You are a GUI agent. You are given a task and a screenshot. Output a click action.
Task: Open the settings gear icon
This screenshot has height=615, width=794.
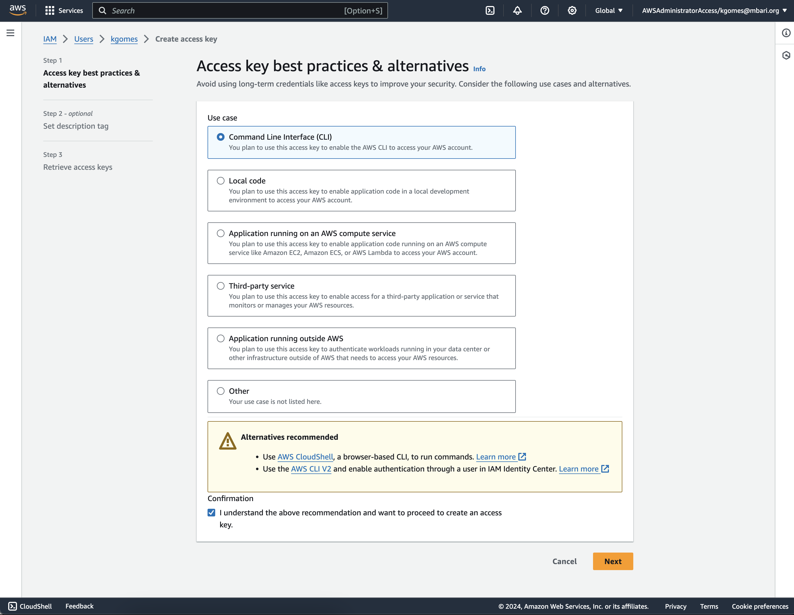[572, 11]
